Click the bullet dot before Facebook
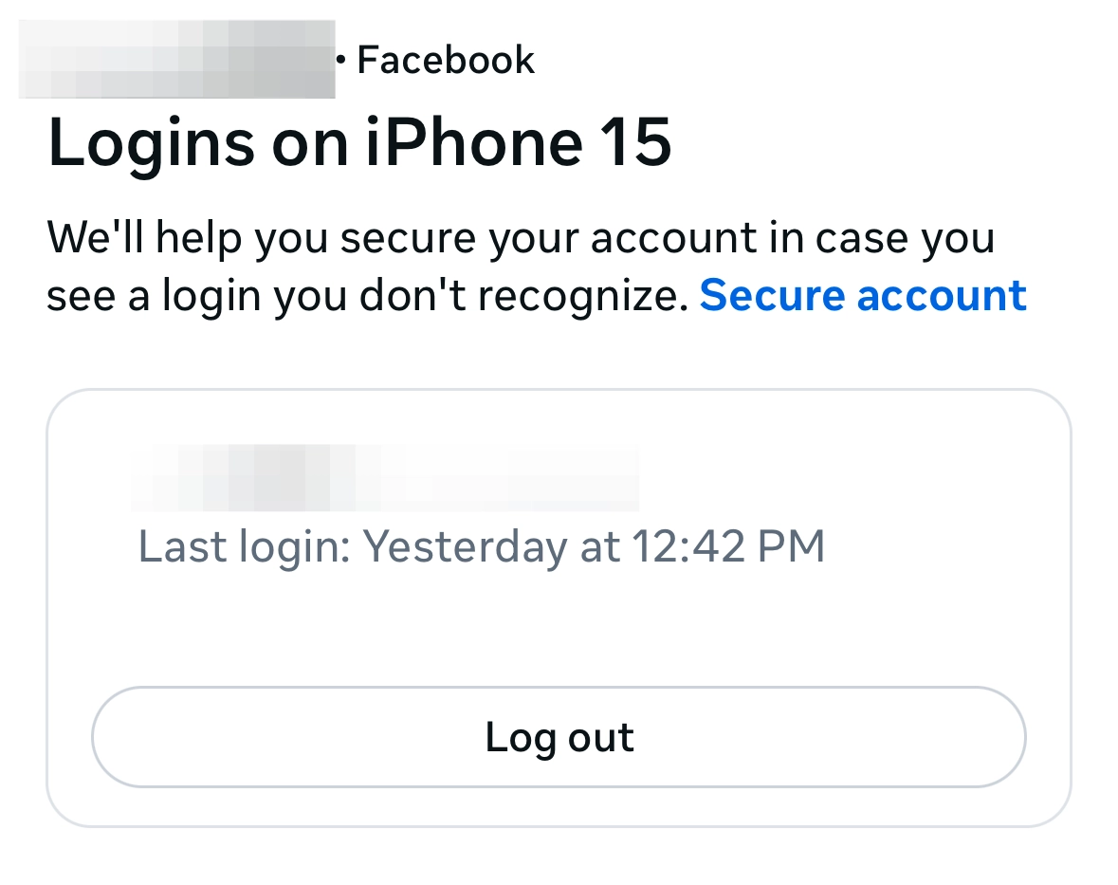This screenshot has height=885, width=1118. [x=342, y=61]
